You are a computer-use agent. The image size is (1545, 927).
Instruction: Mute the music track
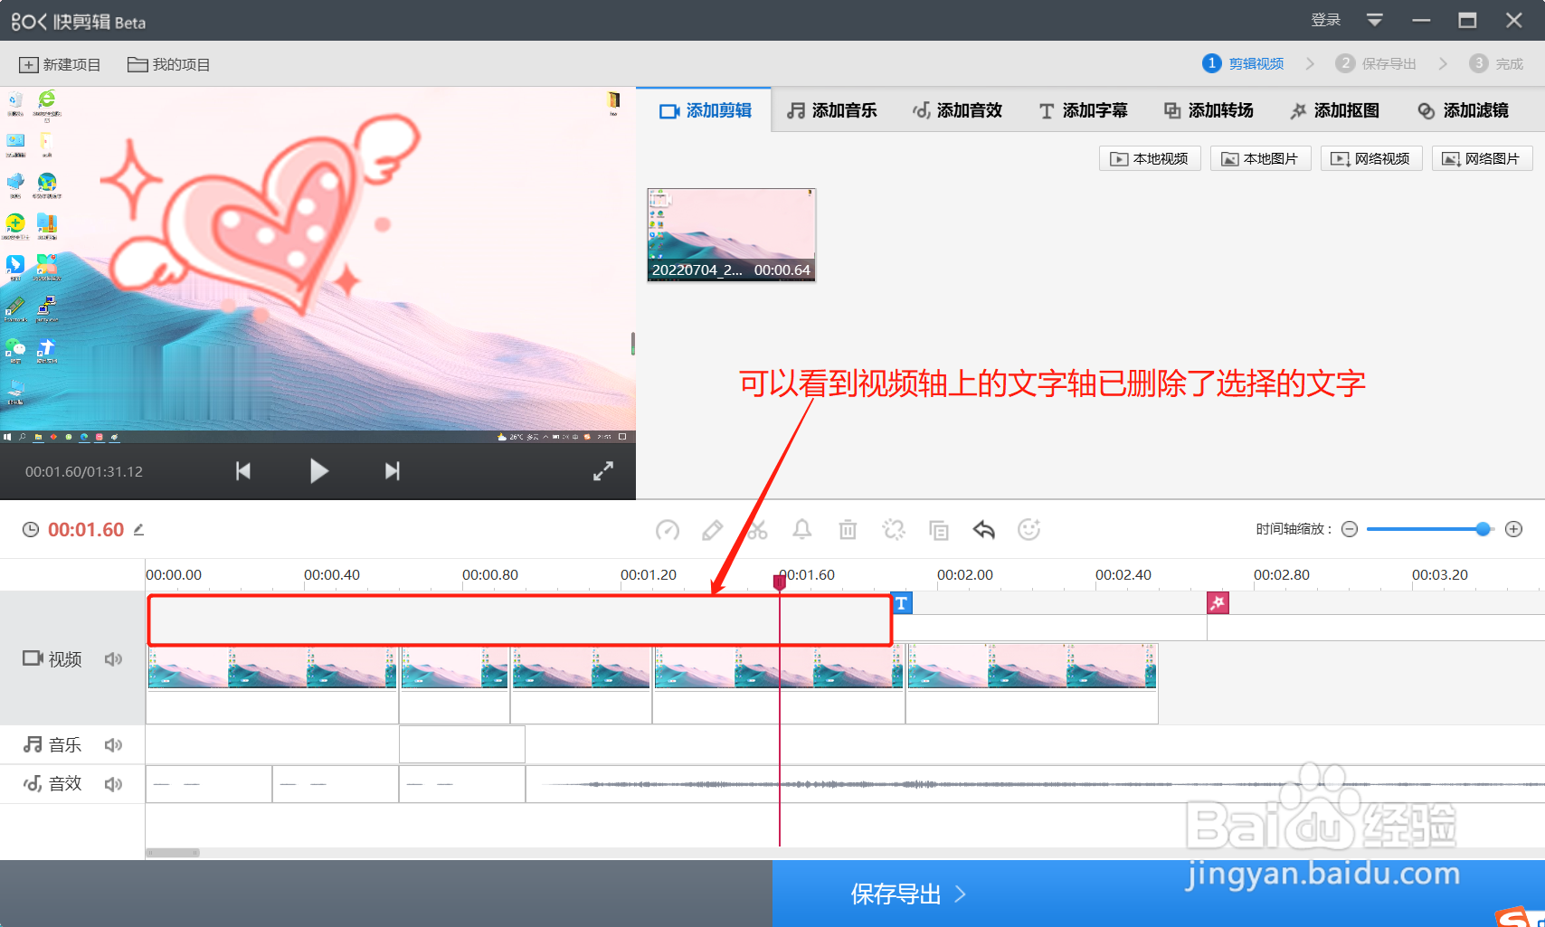[113, 745]
